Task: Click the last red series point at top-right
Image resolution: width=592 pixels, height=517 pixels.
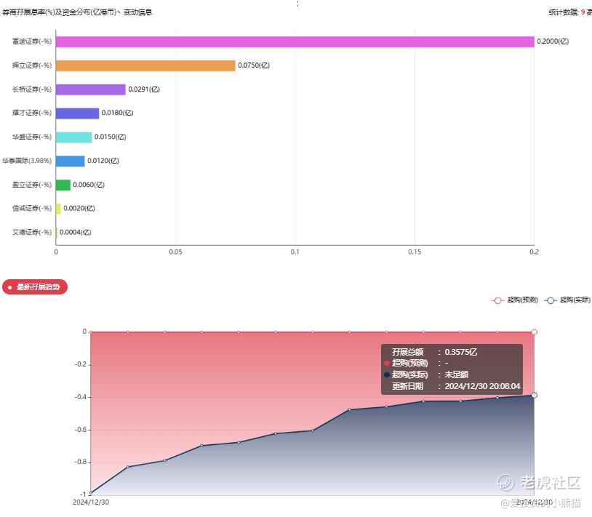Action: tap(535, 332)
